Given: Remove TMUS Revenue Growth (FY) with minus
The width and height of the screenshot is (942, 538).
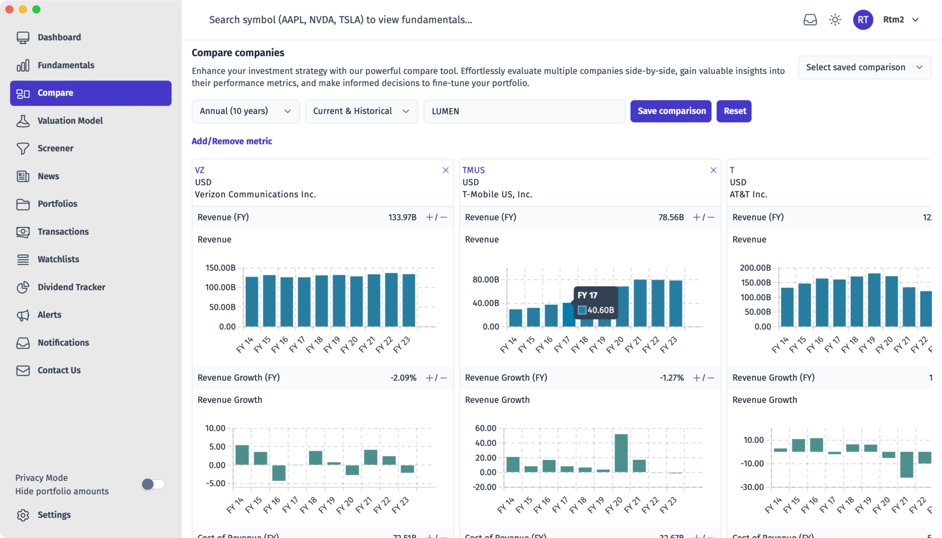Looking at the screenshot, I should click(x=711, y=378).
